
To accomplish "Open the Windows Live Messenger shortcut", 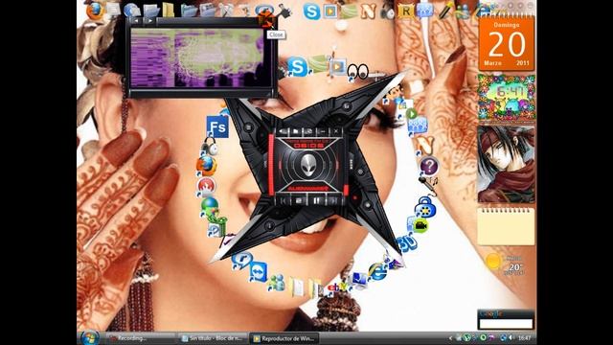I will pyautogui.click(x=277, y=284).
